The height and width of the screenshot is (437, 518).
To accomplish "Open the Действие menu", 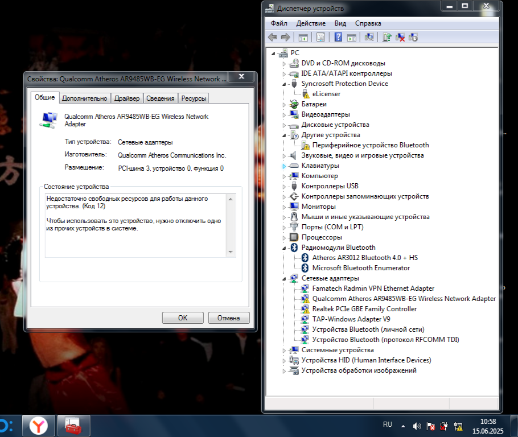I will point(311,23).
